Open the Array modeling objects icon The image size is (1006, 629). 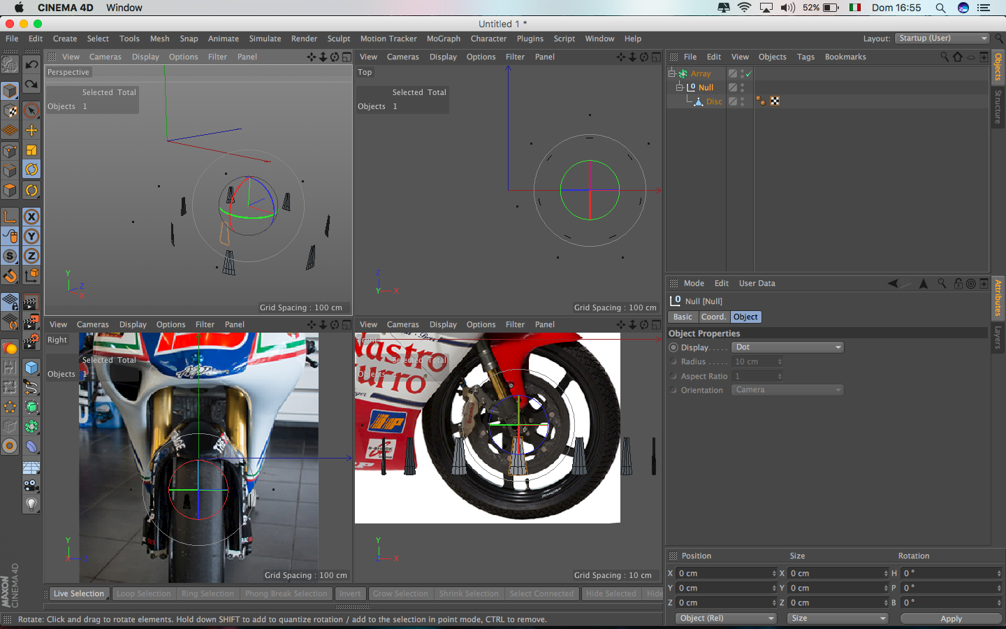tap(31, 426)
